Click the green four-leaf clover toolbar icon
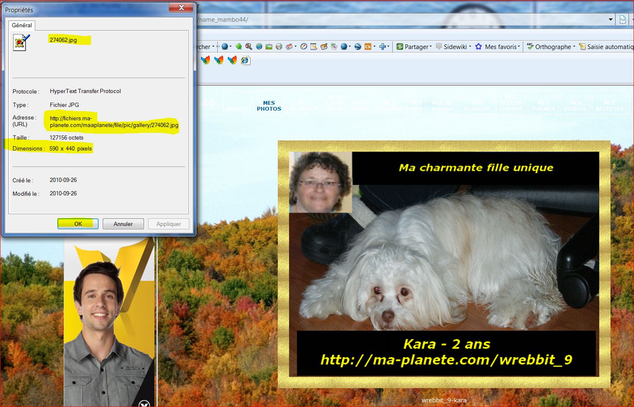This screenshot has height=407, width=634. click(239, 47)
